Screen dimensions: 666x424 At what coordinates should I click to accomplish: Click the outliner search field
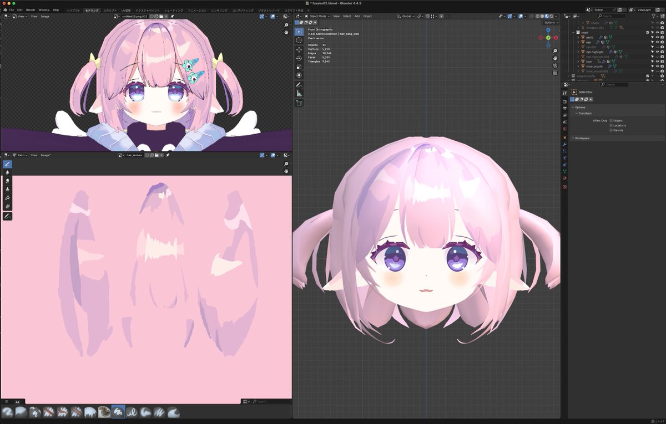coord(612,16)
